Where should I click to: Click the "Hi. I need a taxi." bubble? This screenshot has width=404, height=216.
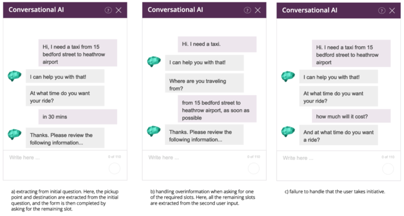coord(217,44)
